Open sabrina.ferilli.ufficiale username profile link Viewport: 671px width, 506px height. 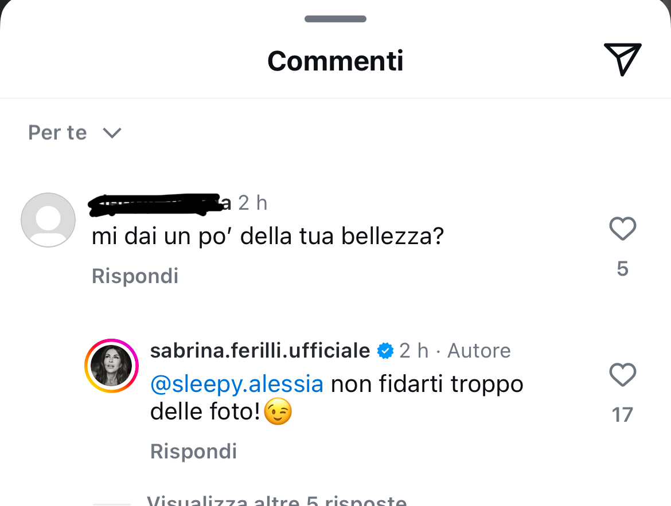(x=260, y=351)
